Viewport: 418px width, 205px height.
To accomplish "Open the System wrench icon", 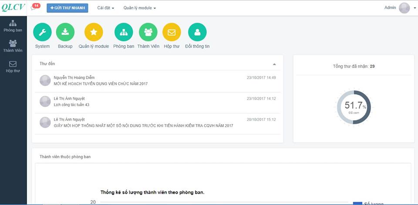I will [x=42, y=32].
